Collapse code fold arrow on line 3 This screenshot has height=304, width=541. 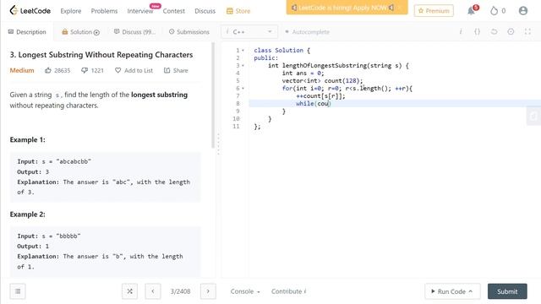click(x=243, y=66)
